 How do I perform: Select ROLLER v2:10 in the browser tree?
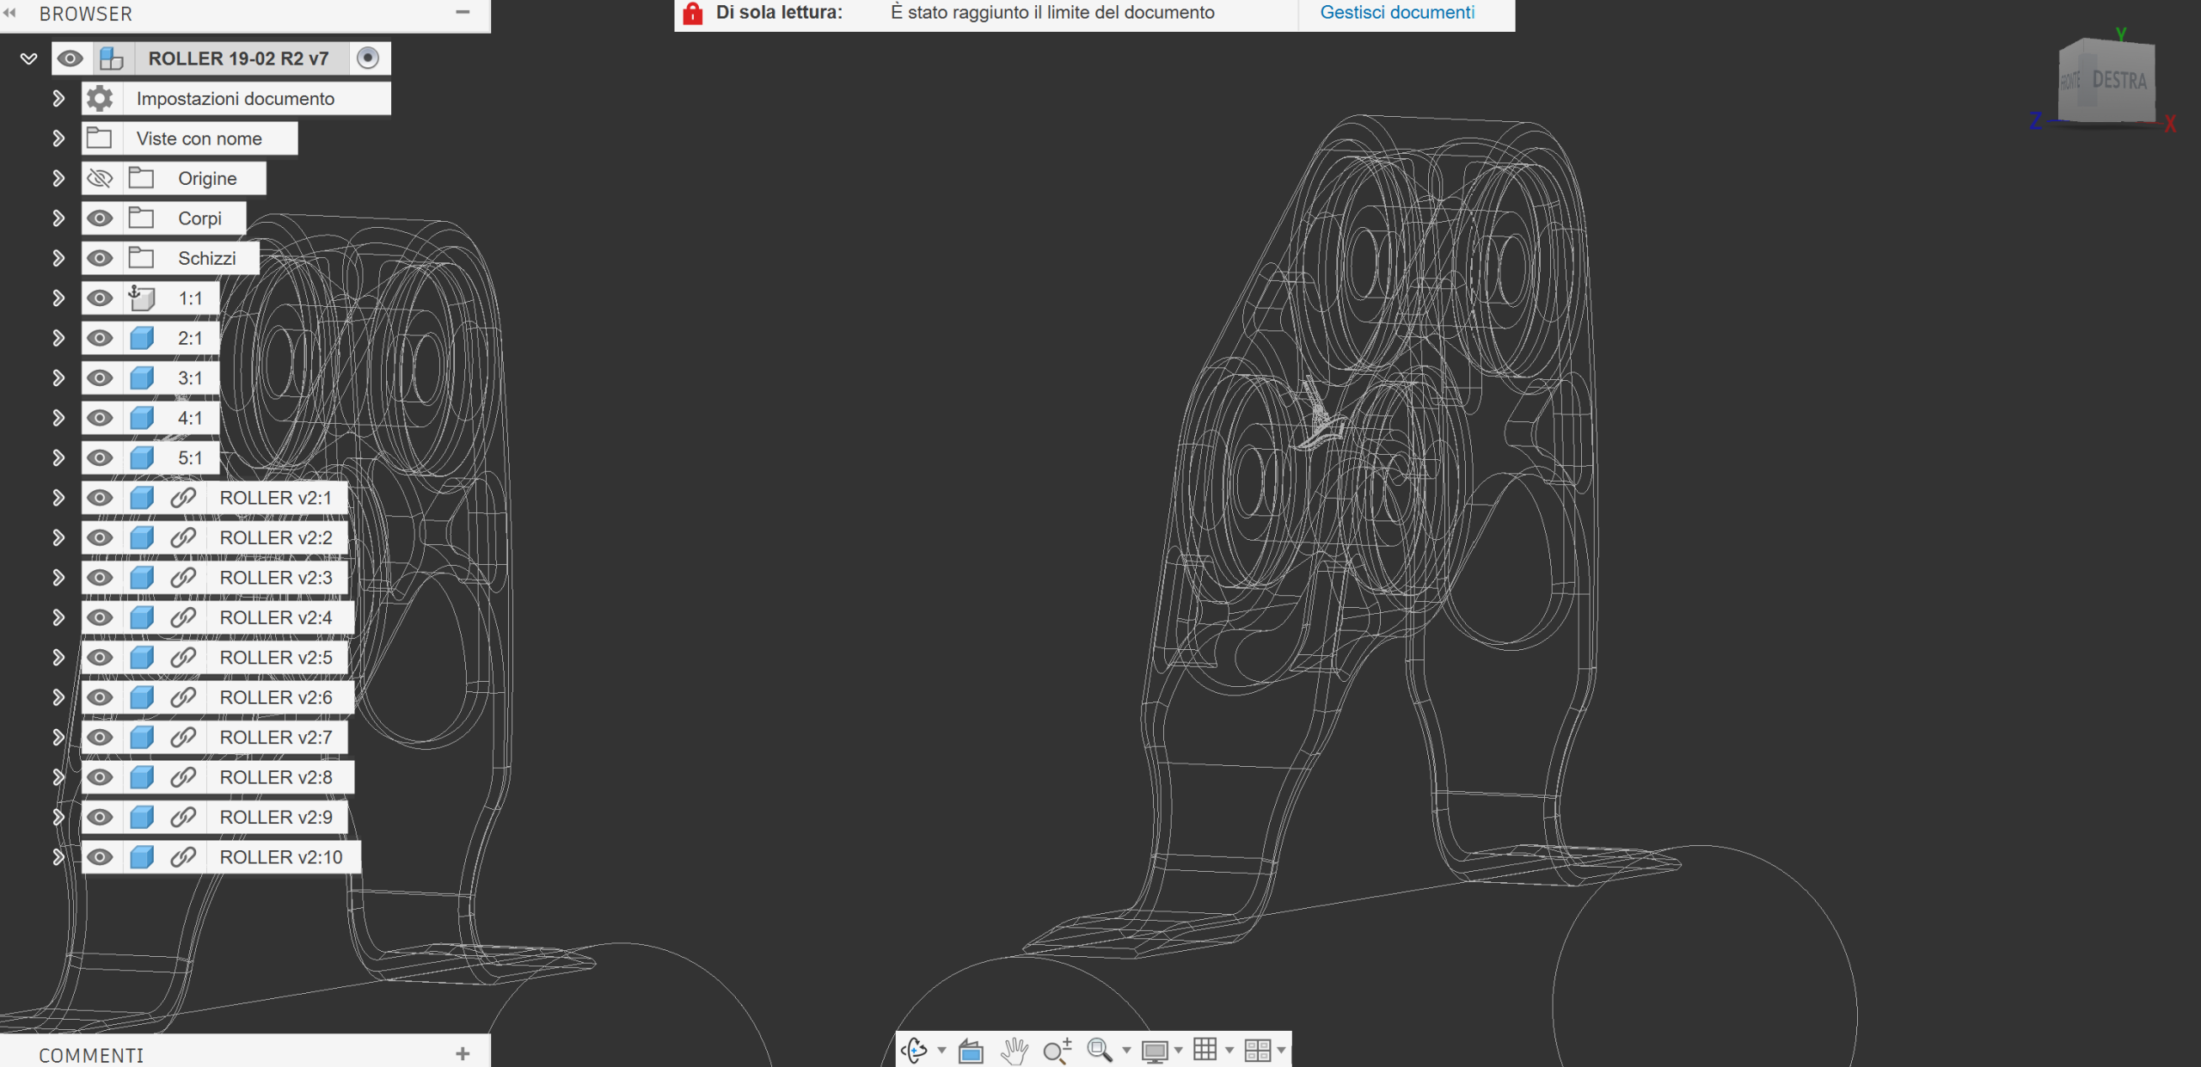[280, 857]
